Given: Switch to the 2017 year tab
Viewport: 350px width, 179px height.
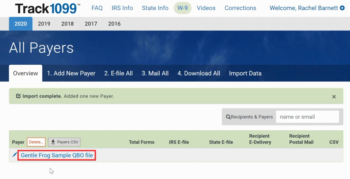Looking at the screenshot, I should (91, 24).
